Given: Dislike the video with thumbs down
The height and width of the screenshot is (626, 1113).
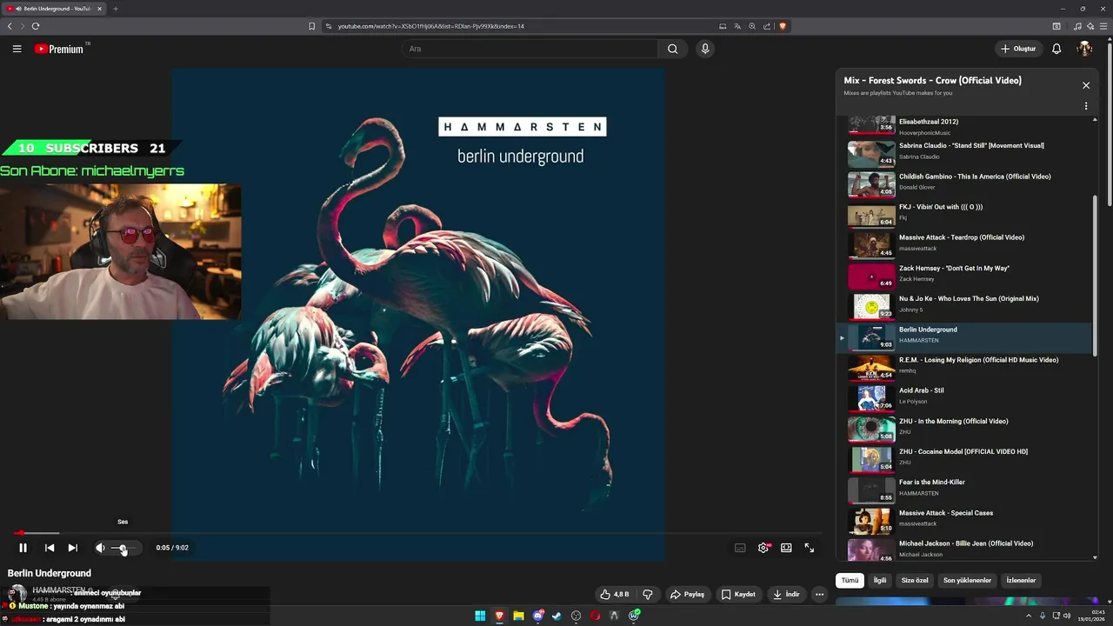Looking at the screenshot, I should (647, 595).
